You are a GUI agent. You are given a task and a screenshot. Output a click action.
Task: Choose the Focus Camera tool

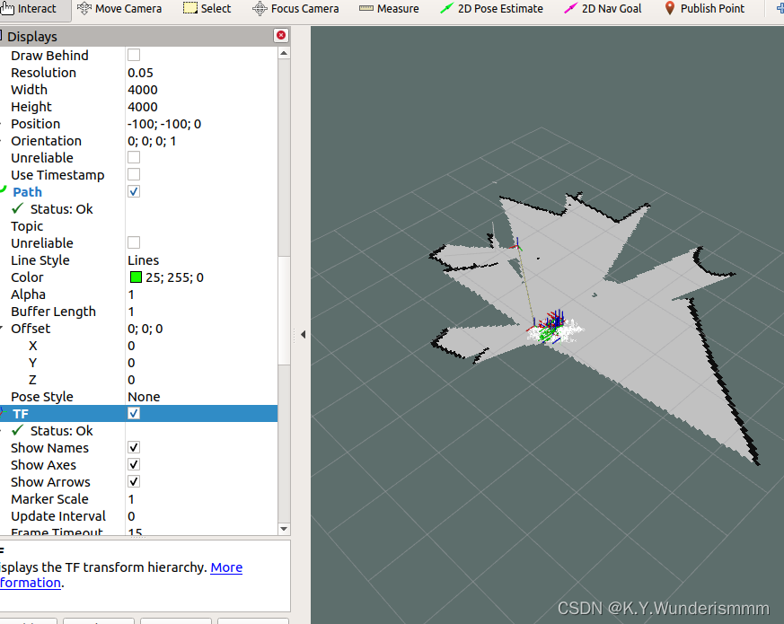pos(295,8)
